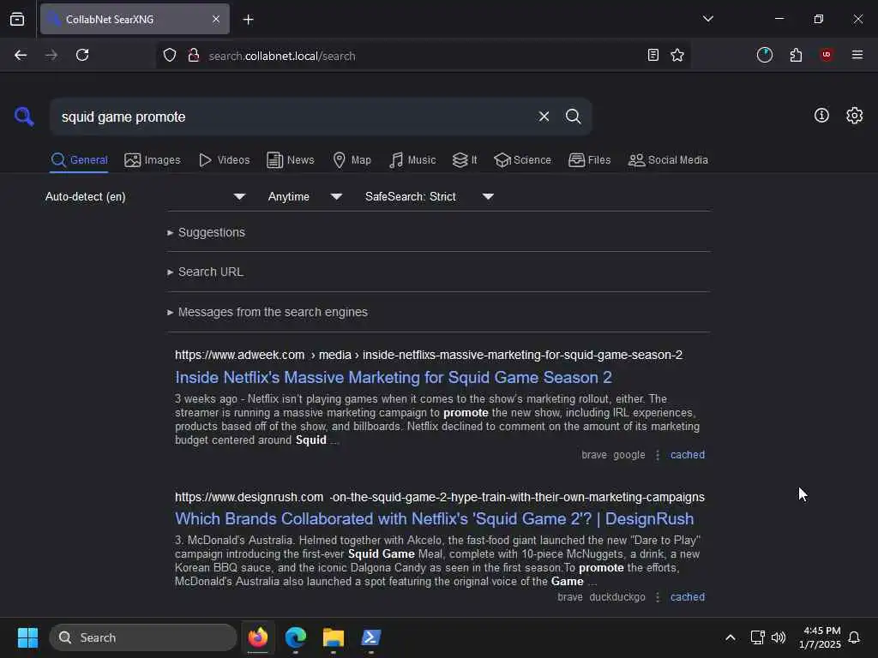Open a new tab with plus

pyautogui.click(x=248, y=20)
